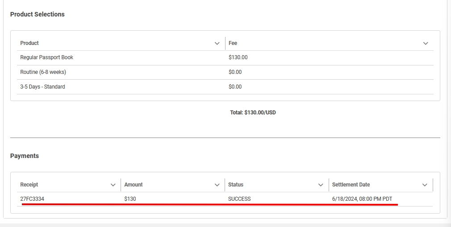Open the Product column dropdown chevron
The image size is (451, 227).
click(217, 44)
